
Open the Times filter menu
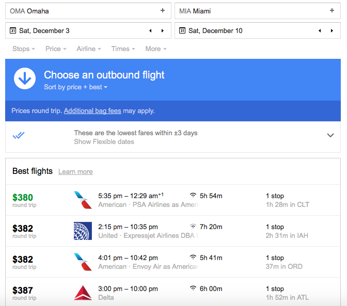[x=123, y=49]
